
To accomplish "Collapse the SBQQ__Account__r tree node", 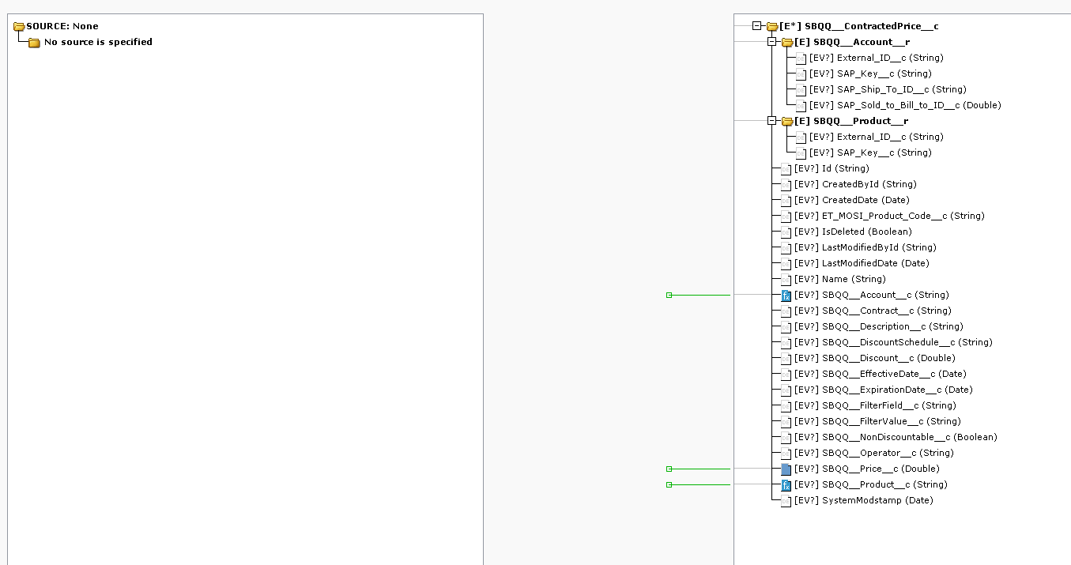I will (x=772, y=42).
